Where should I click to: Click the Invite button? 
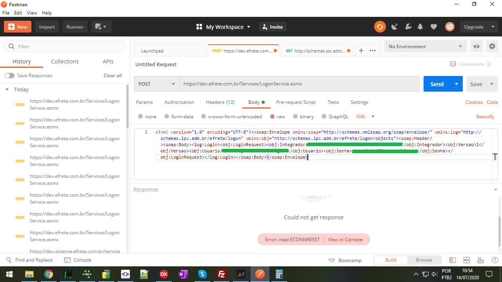(x=273, y=27)
